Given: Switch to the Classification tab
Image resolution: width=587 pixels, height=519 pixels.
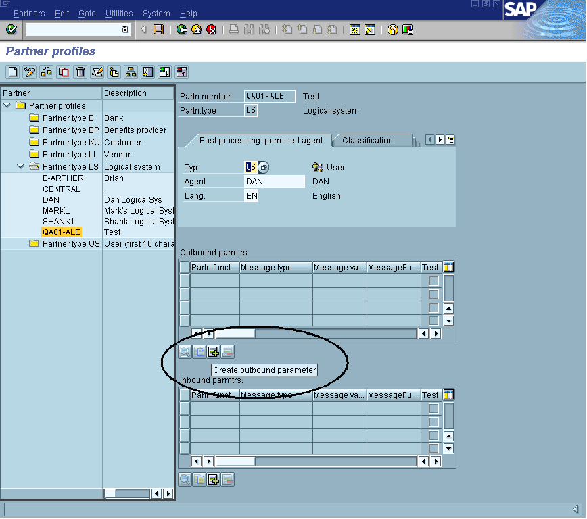Looking at the screenshot, I should [367, 141].
